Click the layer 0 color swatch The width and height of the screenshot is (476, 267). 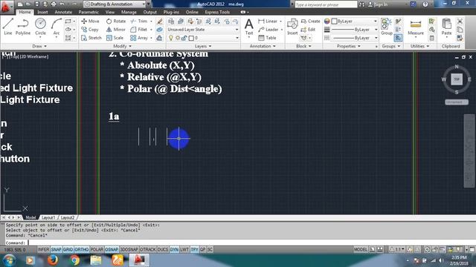click(191, 38)
